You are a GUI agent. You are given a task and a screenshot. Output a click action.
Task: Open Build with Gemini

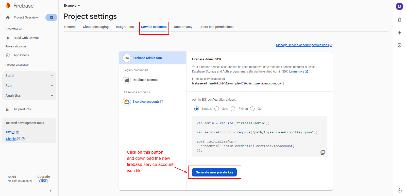point(26,38)
